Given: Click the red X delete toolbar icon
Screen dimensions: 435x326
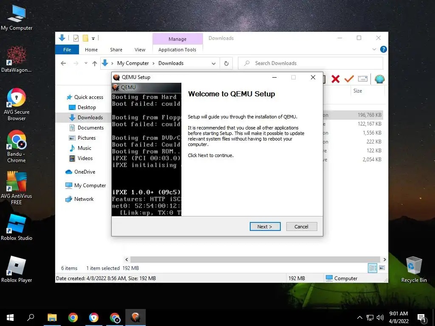Looking at the screenshot, I should 336,79.
